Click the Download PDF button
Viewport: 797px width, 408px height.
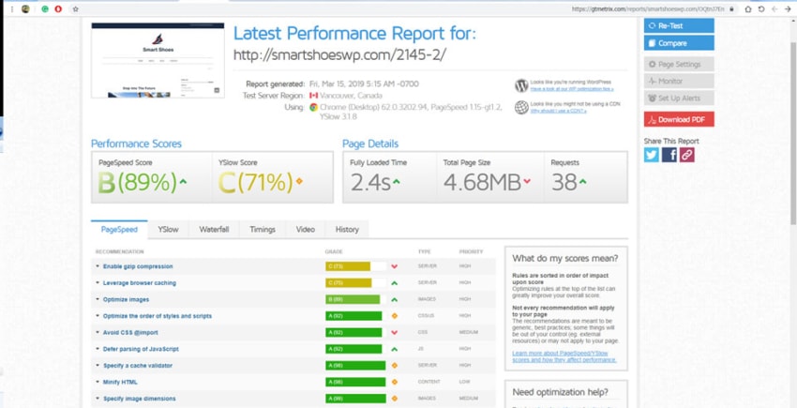click(679, 119)
